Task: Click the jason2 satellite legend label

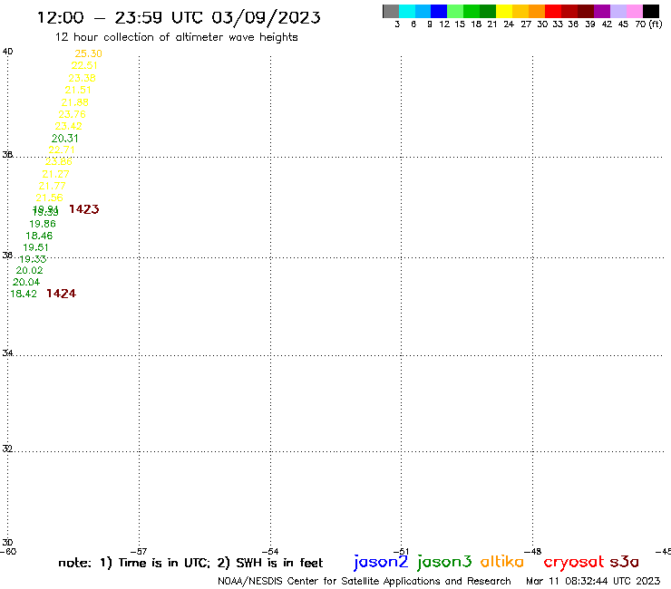Action: pos(381,562)
